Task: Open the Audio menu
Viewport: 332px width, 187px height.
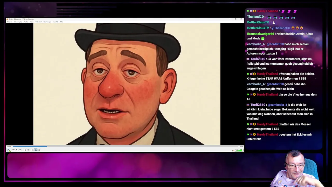Action: click(x=26, y=22)
